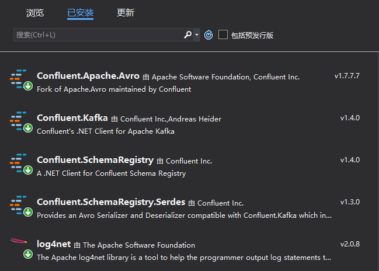Click the Avro Serializer and Deserializer description
This screenshot has height=271, width=379.
tap(184, 216)
